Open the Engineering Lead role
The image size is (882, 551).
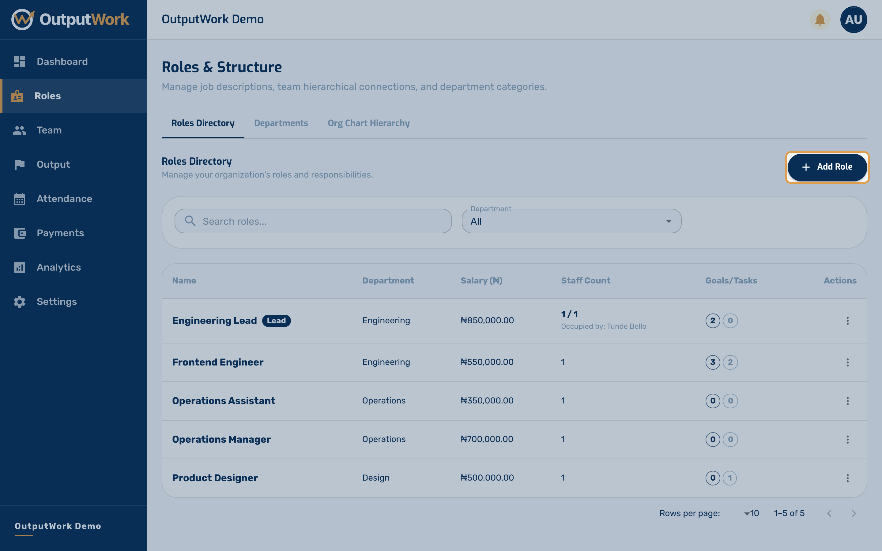214,321
